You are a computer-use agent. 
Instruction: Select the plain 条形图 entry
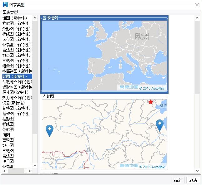point(17,129)
